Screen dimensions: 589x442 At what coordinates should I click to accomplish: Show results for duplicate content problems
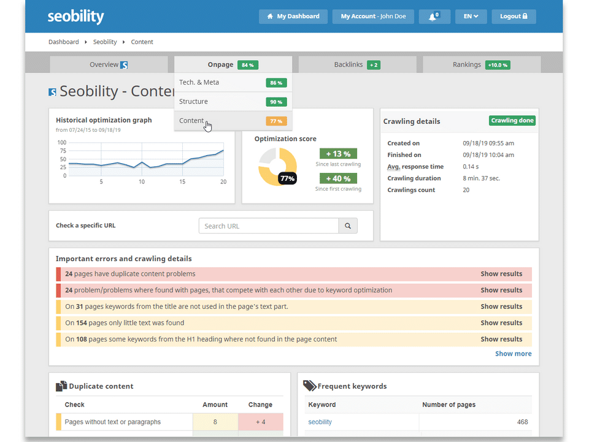[x=501, y=274]
